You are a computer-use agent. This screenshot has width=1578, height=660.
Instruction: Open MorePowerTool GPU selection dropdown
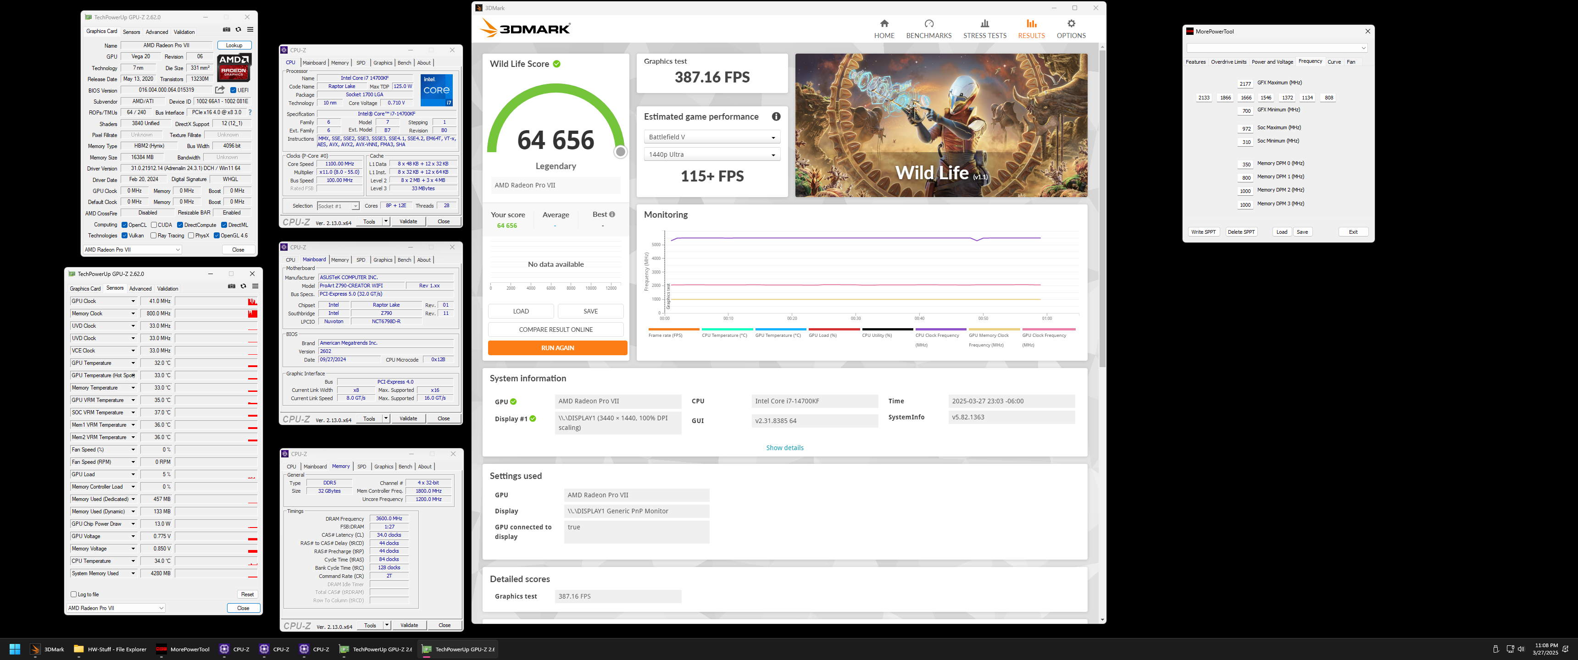[1277, 48]
